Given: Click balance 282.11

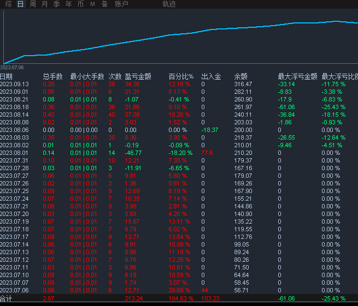Looking at the screenshot, I should pyautogui.click(x=243, y=92).
